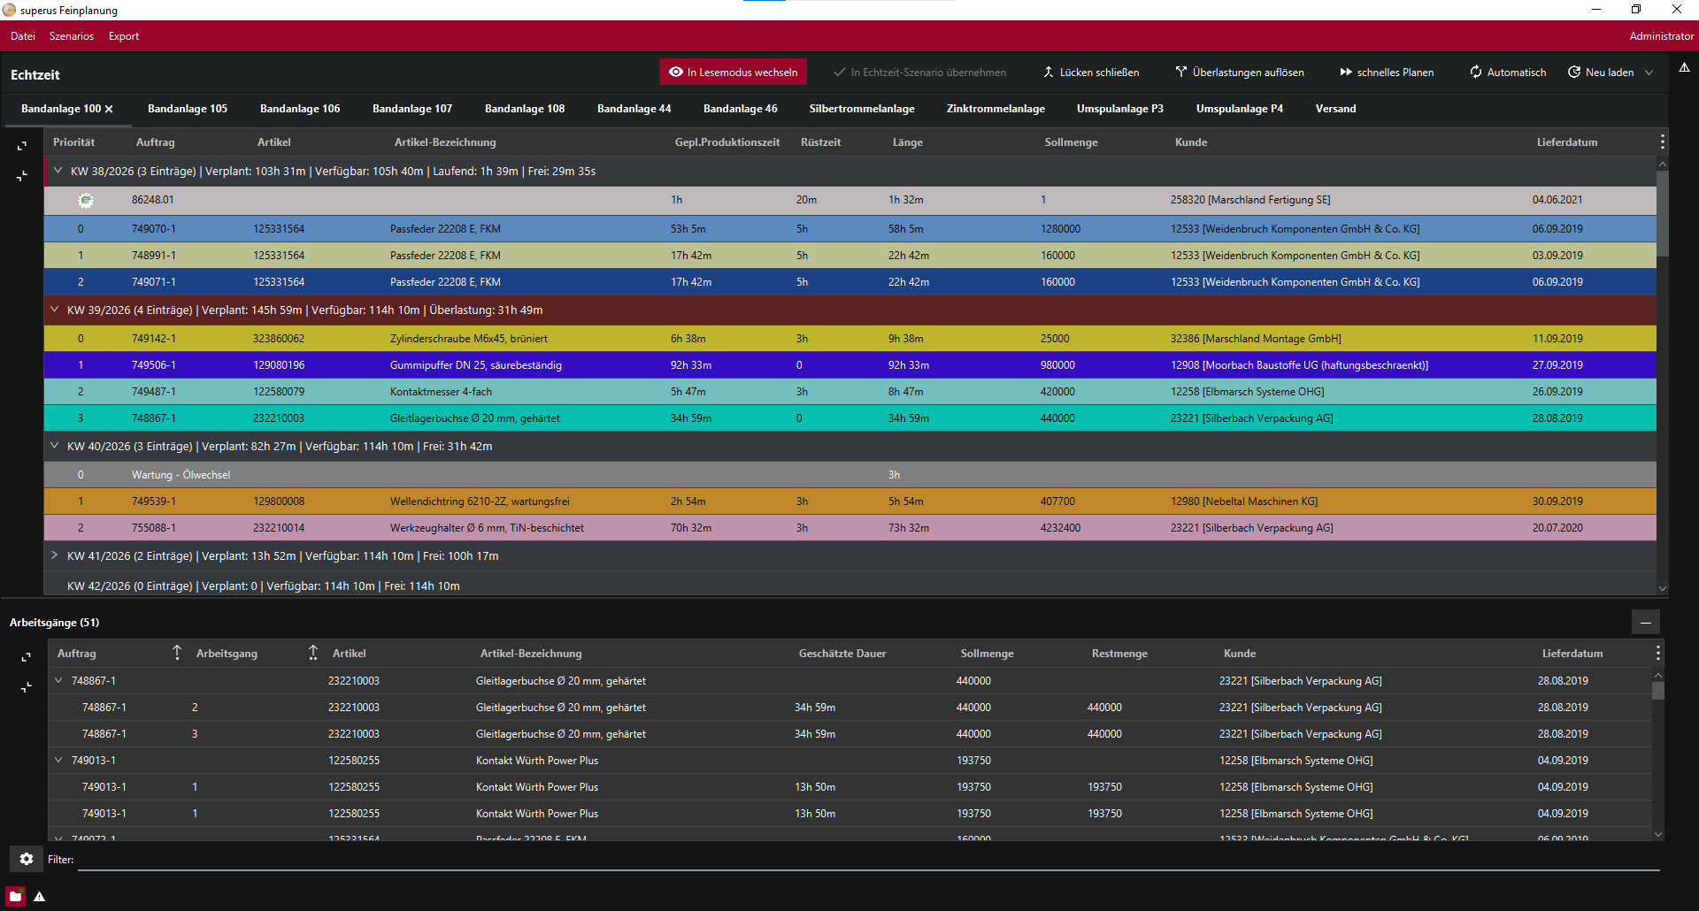Click the red folder icon at bottom left
The image size is (1699, 911).
click(x=16, y=896)
